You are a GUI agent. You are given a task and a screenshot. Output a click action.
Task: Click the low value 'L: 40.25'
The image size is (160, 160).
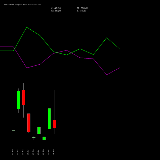point(82,11)
